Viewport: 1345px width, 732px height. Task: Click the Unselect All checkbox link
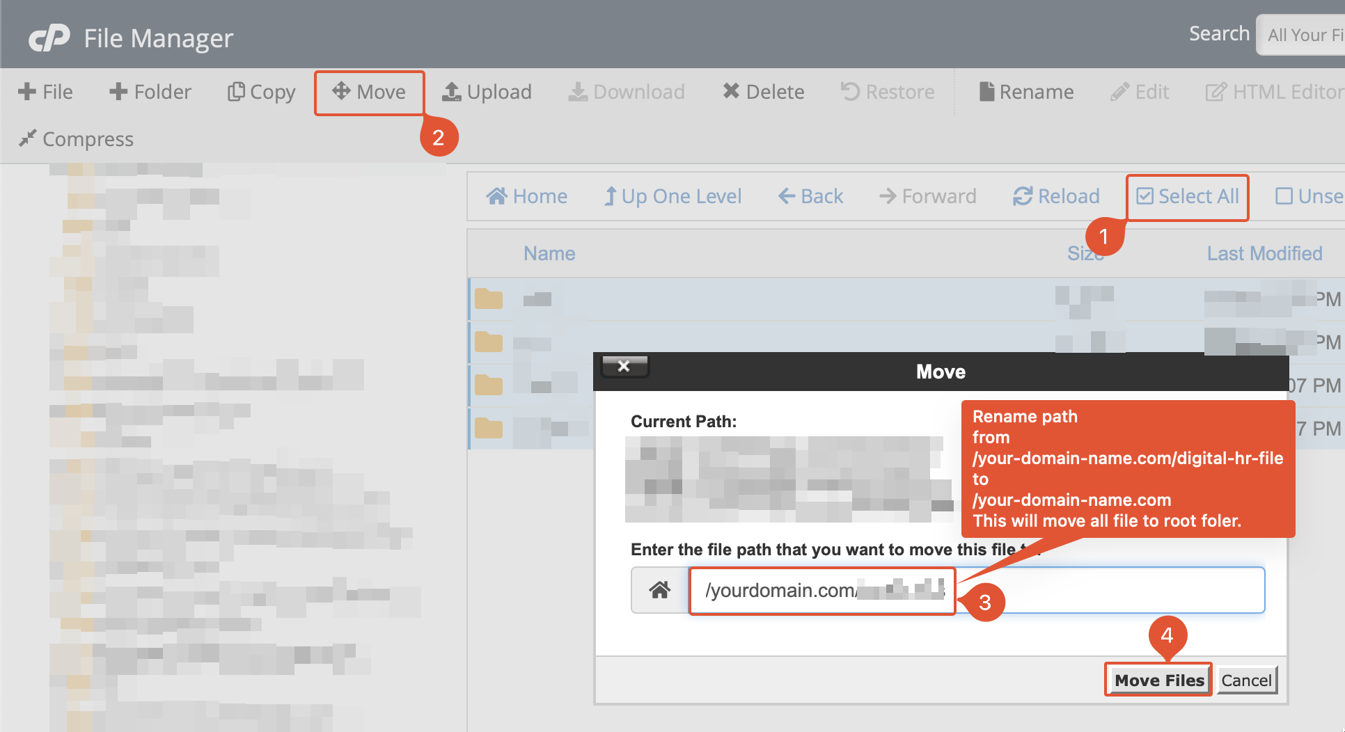pyautogui.click(x=1309, y=196)
